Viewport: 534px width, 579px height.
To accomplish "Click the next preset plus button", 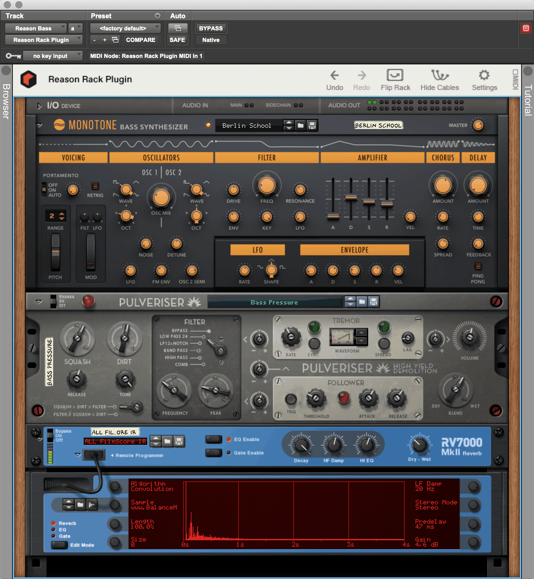I will (x=105, y=40).
